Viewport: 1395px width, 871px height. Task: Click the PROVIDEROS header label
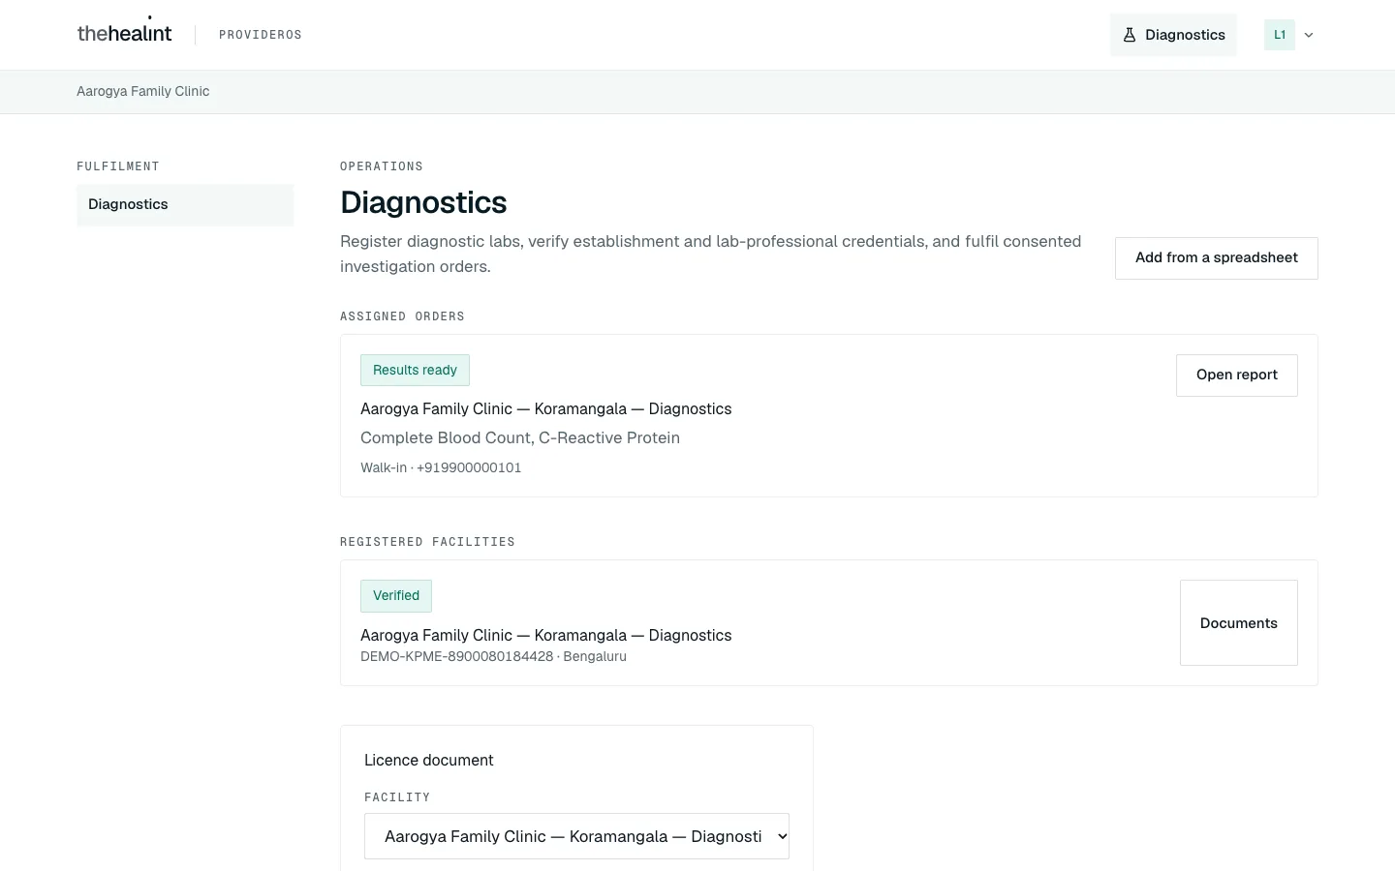click(x=261, y=35)
